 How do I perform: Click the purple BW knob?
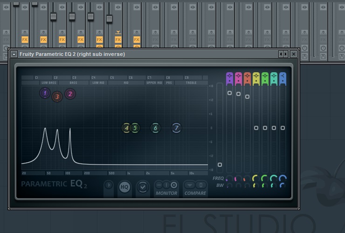(229, 185)
